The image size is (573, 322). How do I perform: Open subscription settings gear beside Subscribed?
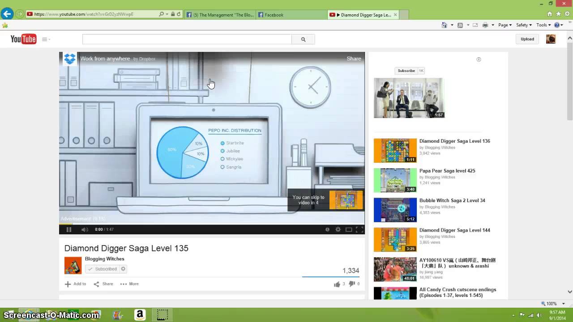click(123, 269)
